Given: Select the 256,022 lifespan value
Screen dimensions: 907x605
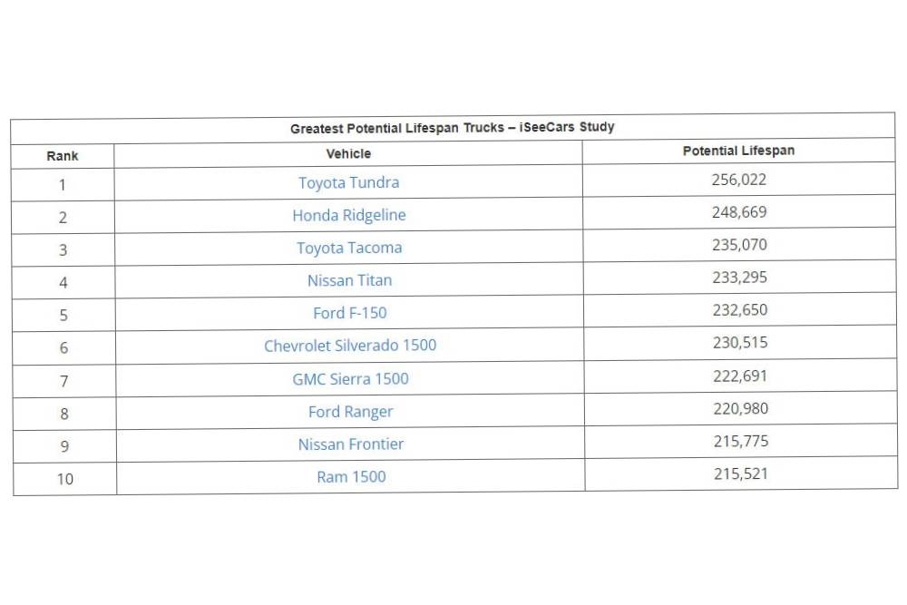Looking at the screenshot, I should coord(738,180).
